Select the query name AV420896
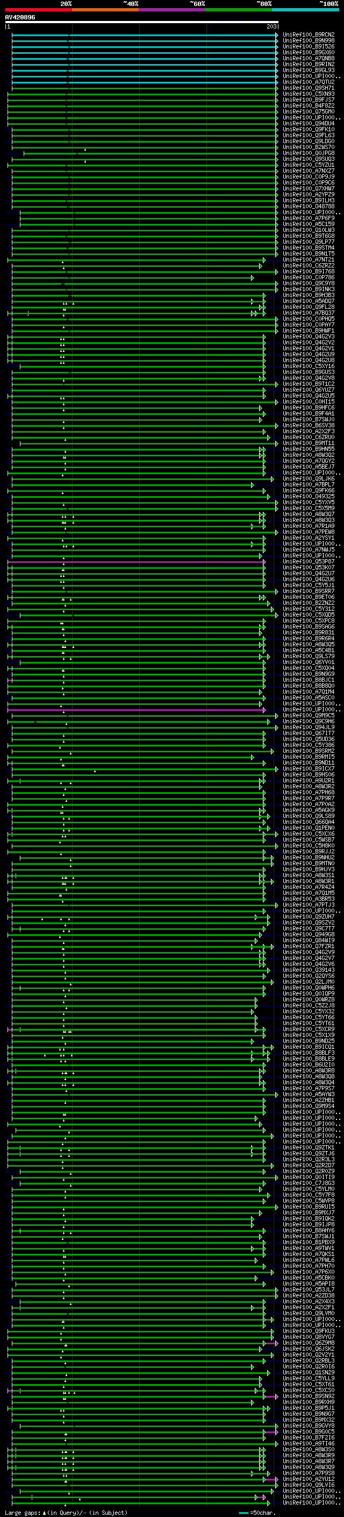The height and width of the screenshot is (1517, 344). [20, 18]
